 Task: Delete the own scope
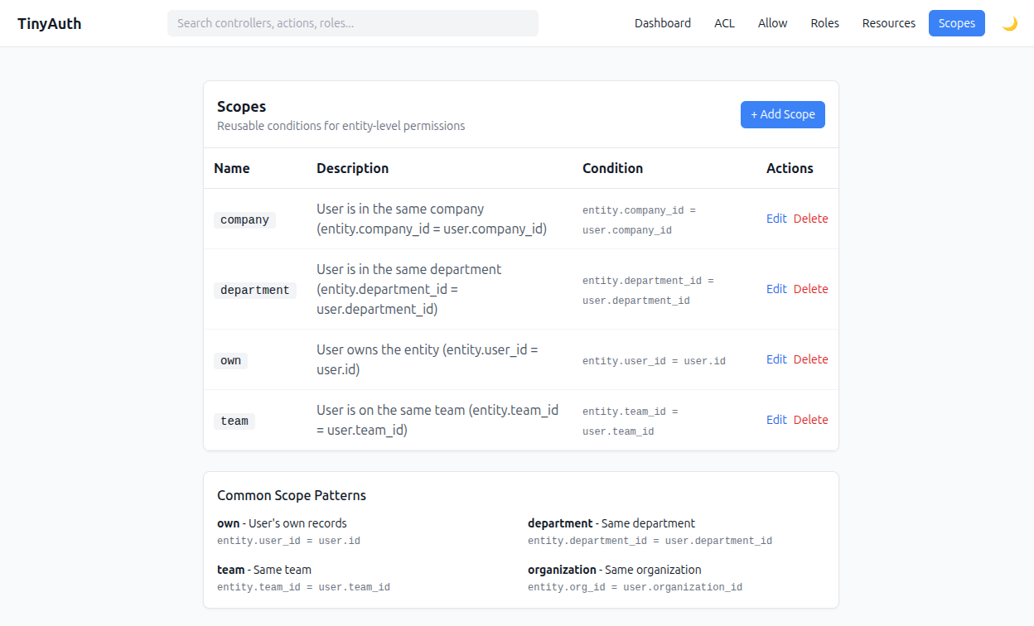click(x=810, y=359)
